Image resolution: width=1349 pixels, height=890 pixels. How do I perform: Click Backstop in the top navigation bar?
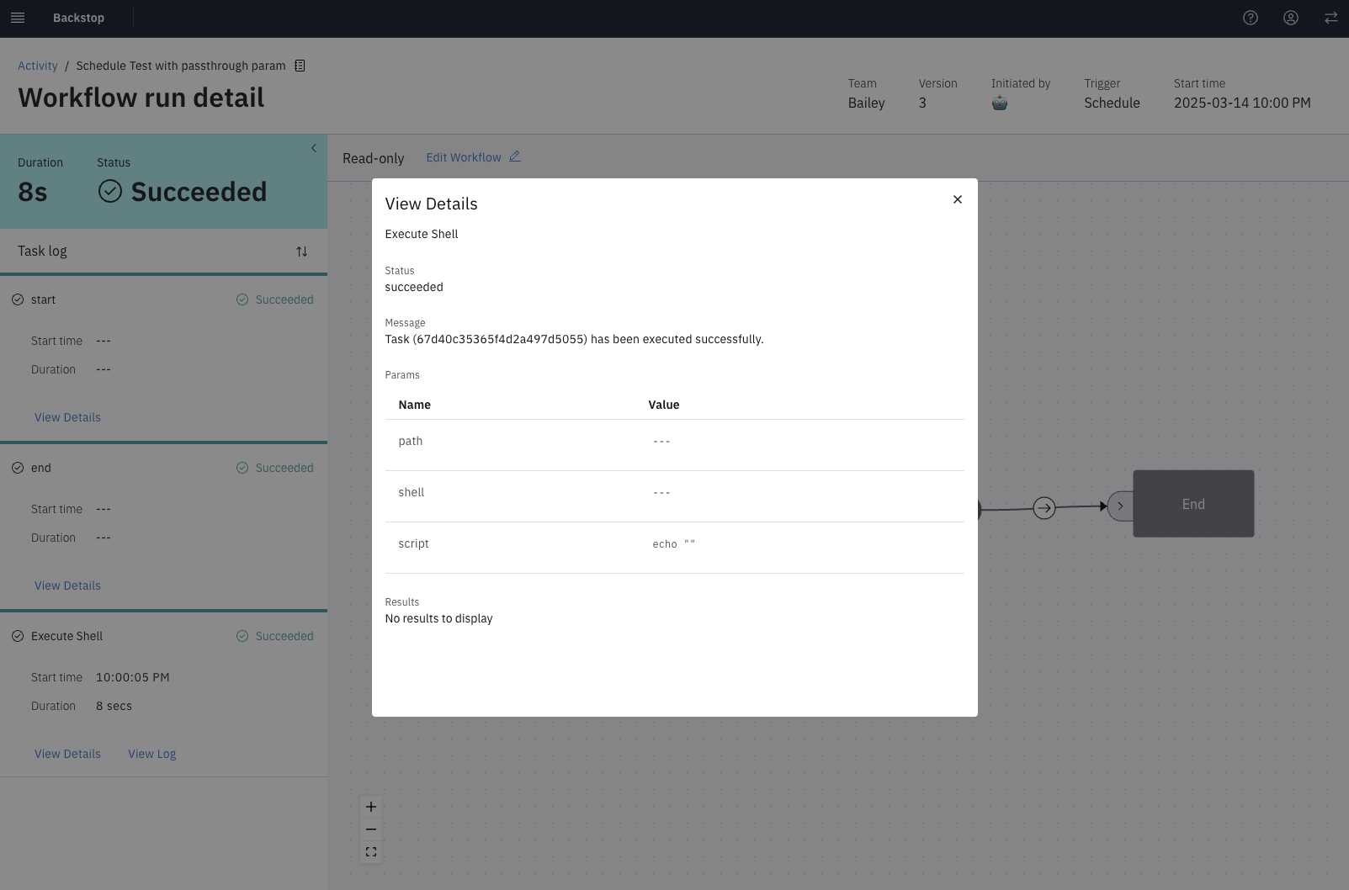coord(78,18)
